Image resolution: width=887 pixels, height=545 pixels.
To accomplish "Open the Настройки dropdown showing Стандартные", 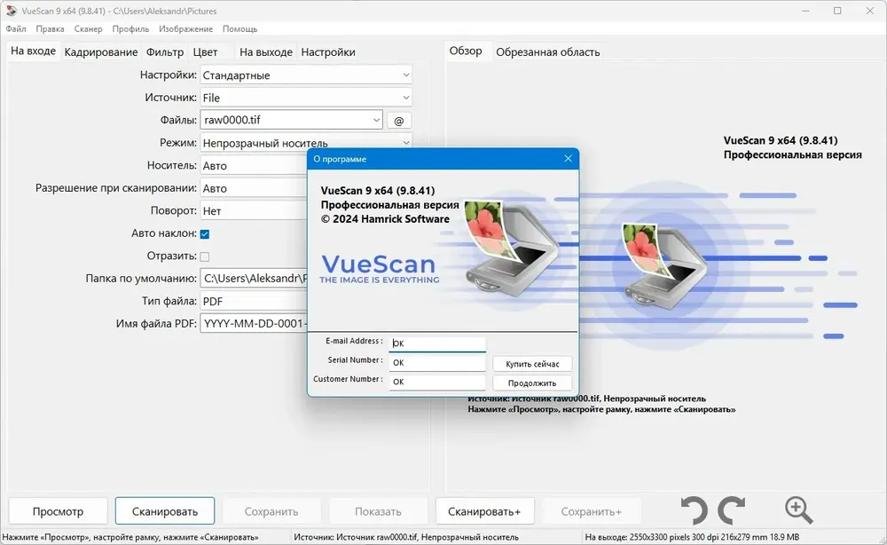I will tap(305, 75).
